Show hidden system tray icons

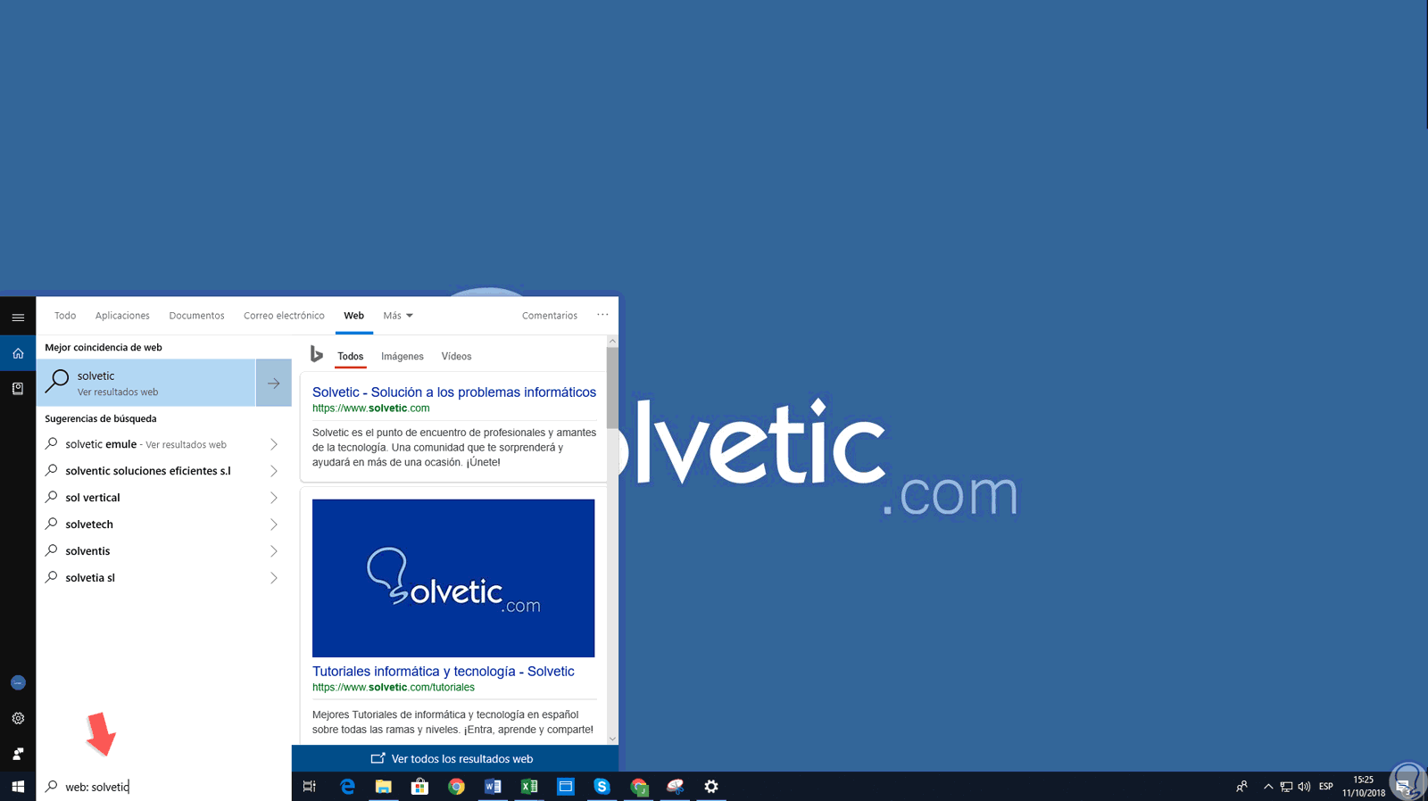point(1268,787)
